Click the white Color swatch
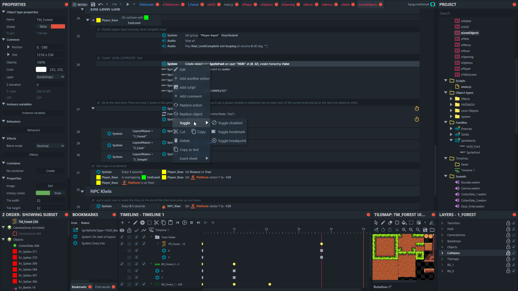Image resolution: width=518 pixels, height=291 pixels. click(x=41, y=70)
